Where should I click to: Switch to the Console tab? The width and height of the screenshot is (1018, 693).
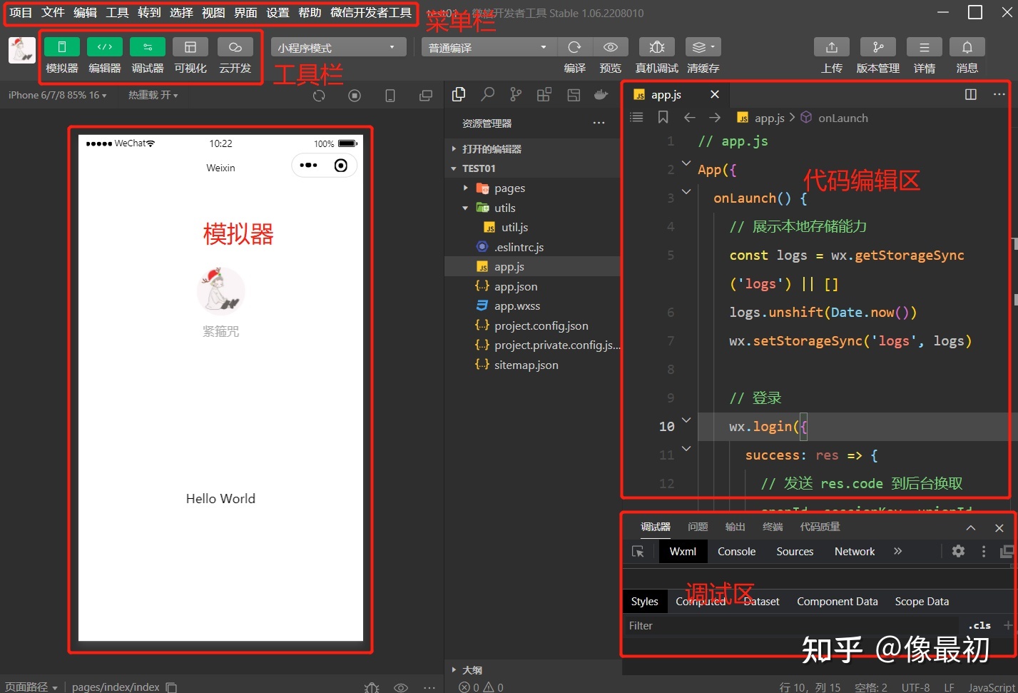pos(736,552)
